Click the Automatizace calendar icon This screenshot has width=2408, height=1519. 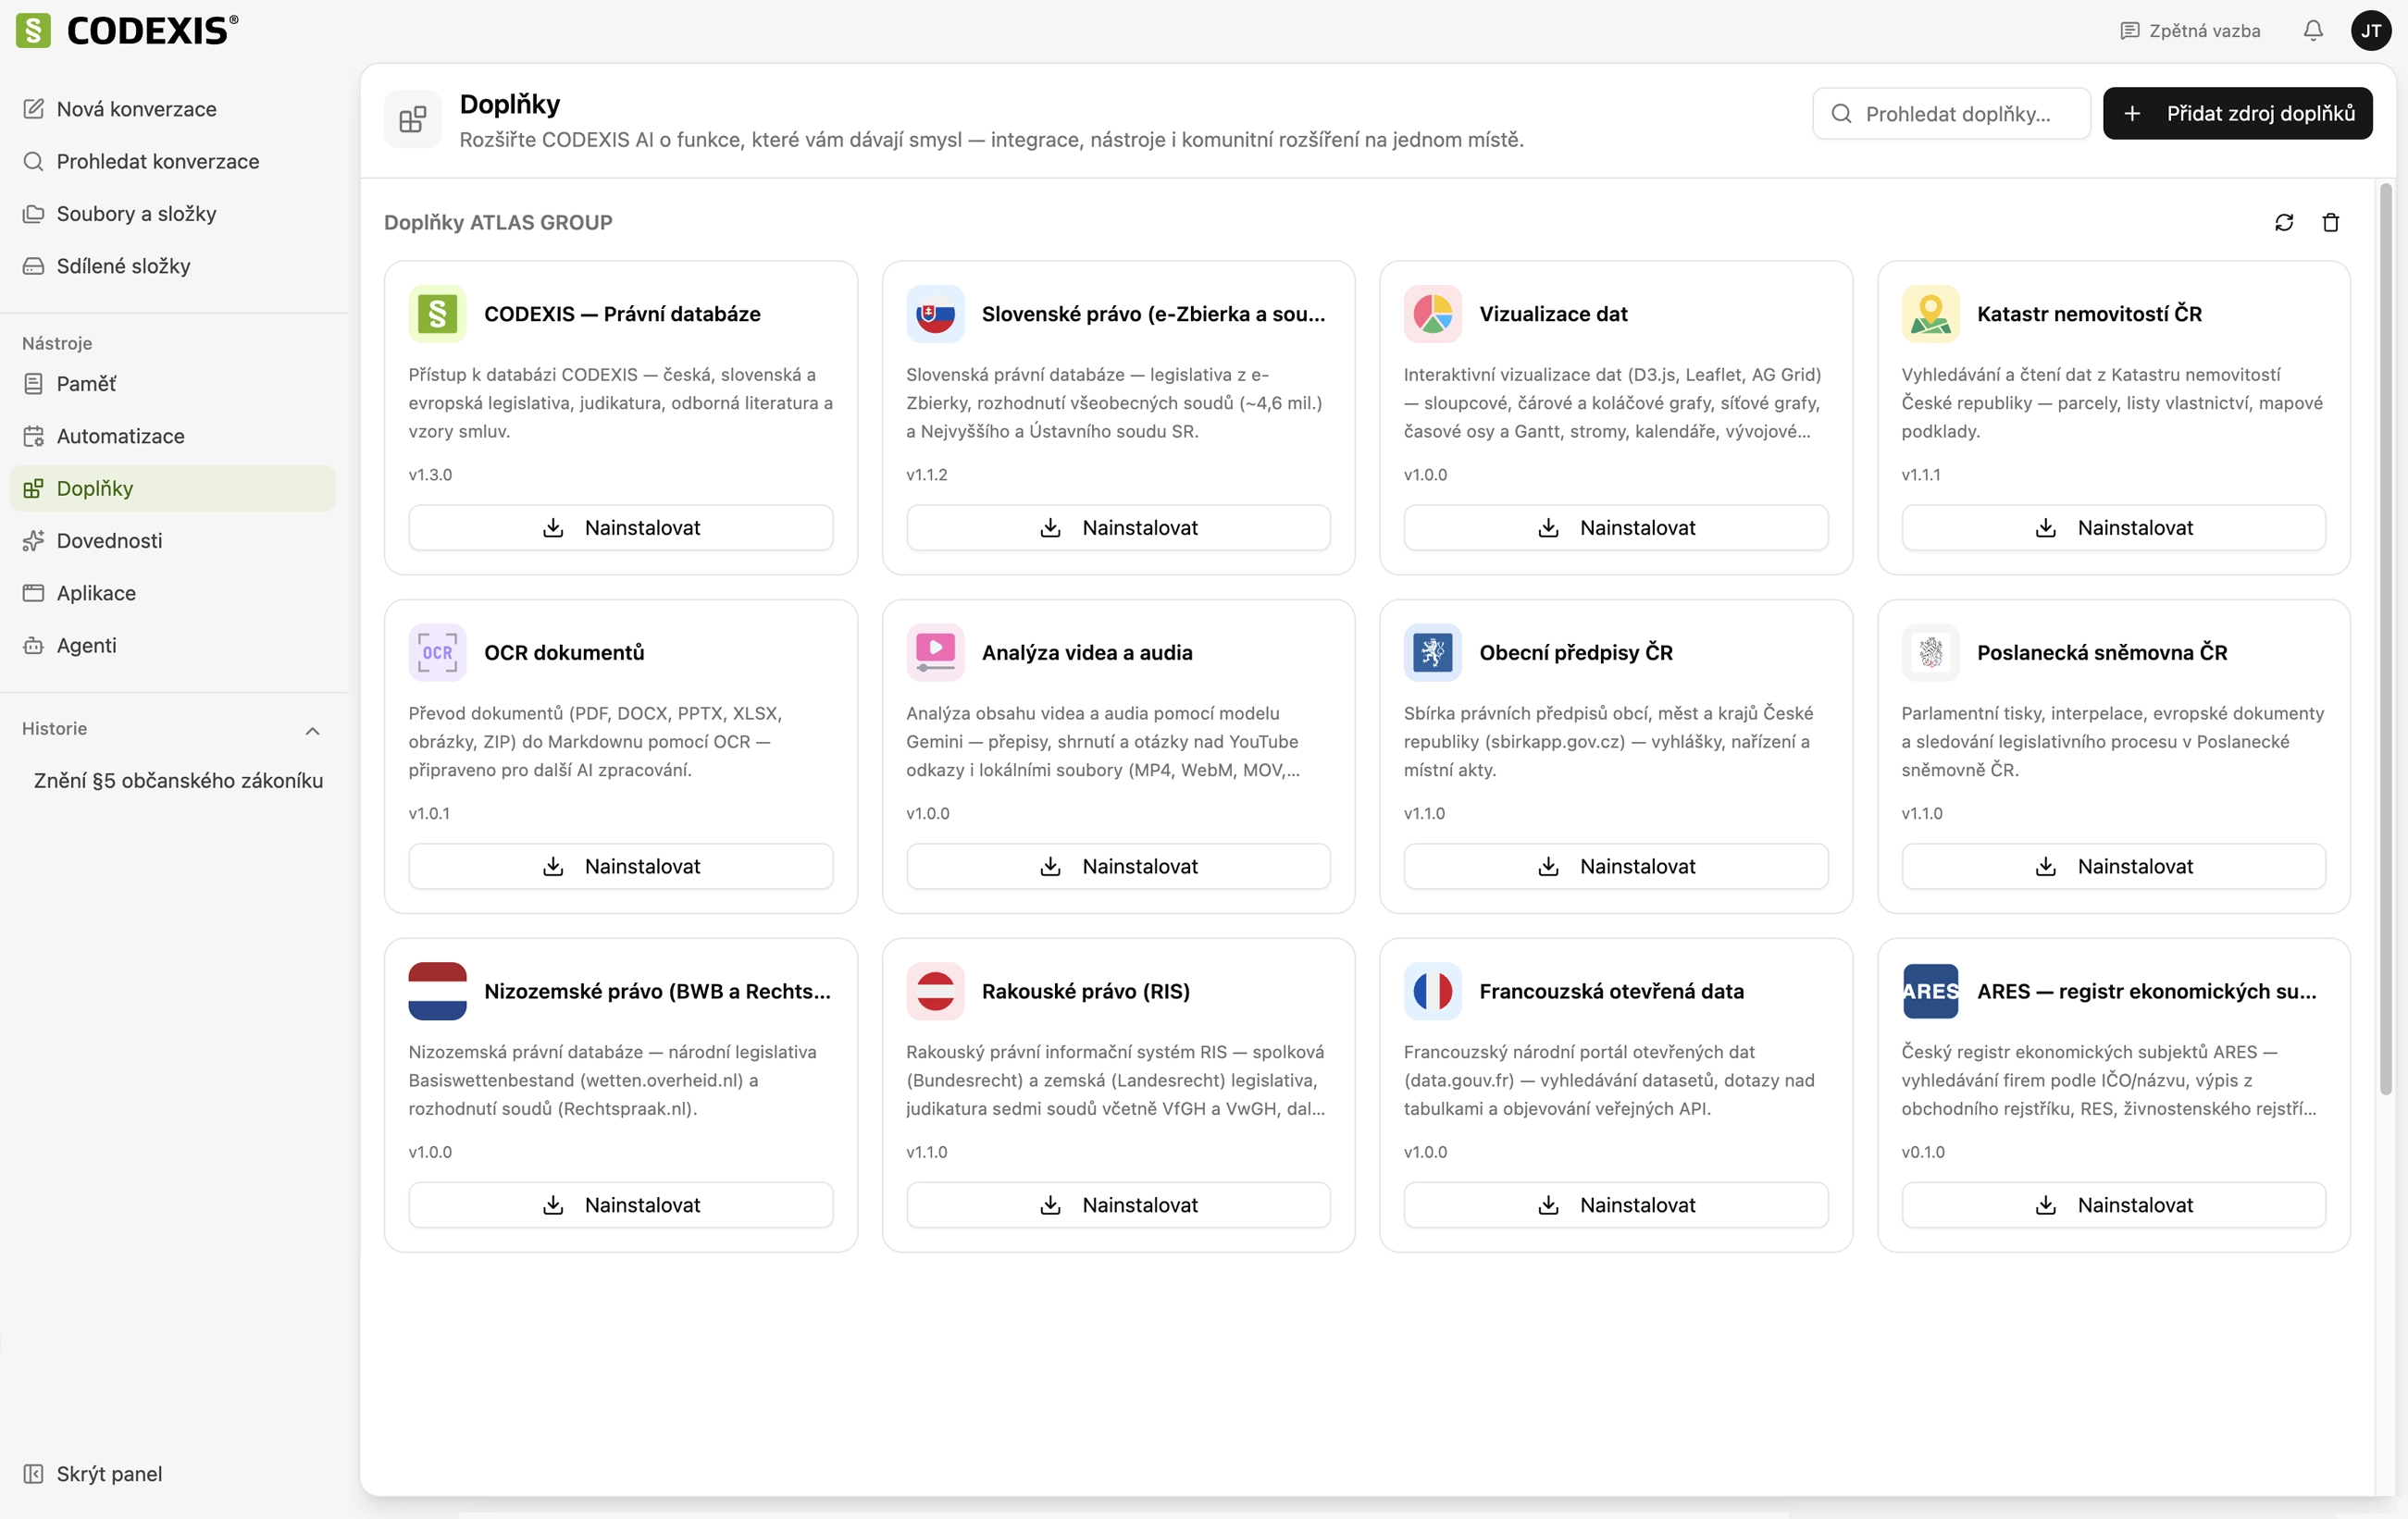click(33, 437)
